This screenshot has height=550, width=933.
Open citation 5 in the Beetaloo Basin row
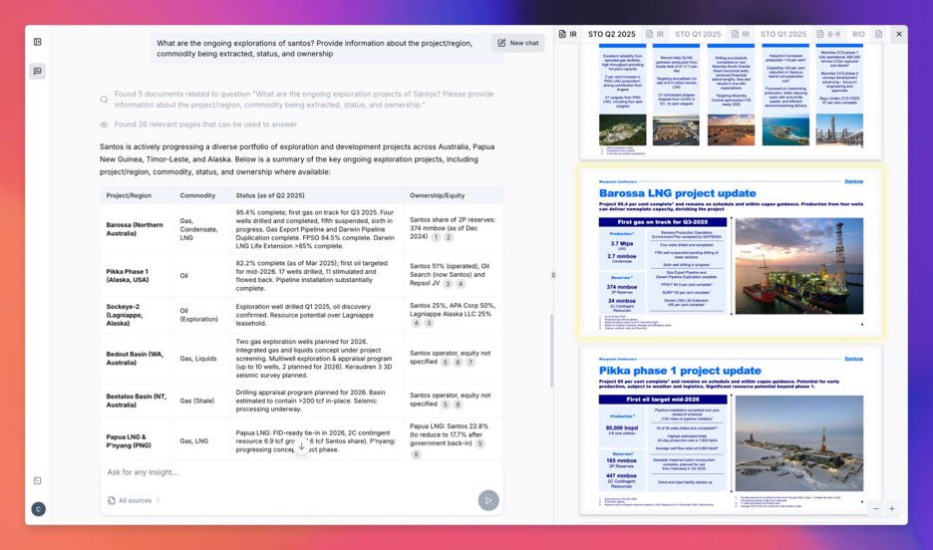pos(446,404)
